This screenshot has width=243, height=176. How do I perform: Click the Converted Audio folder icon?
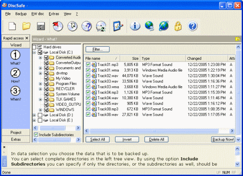pyautogui.click(x=52, y=58)
